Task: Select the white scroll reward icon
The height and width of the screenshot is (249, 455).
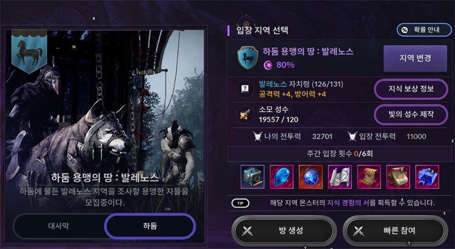Action: coord(340,177)
